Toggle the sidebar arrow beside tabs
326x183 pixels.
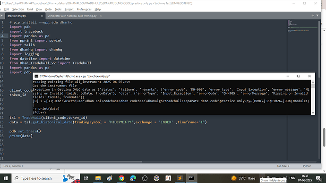tap(1, 16)
